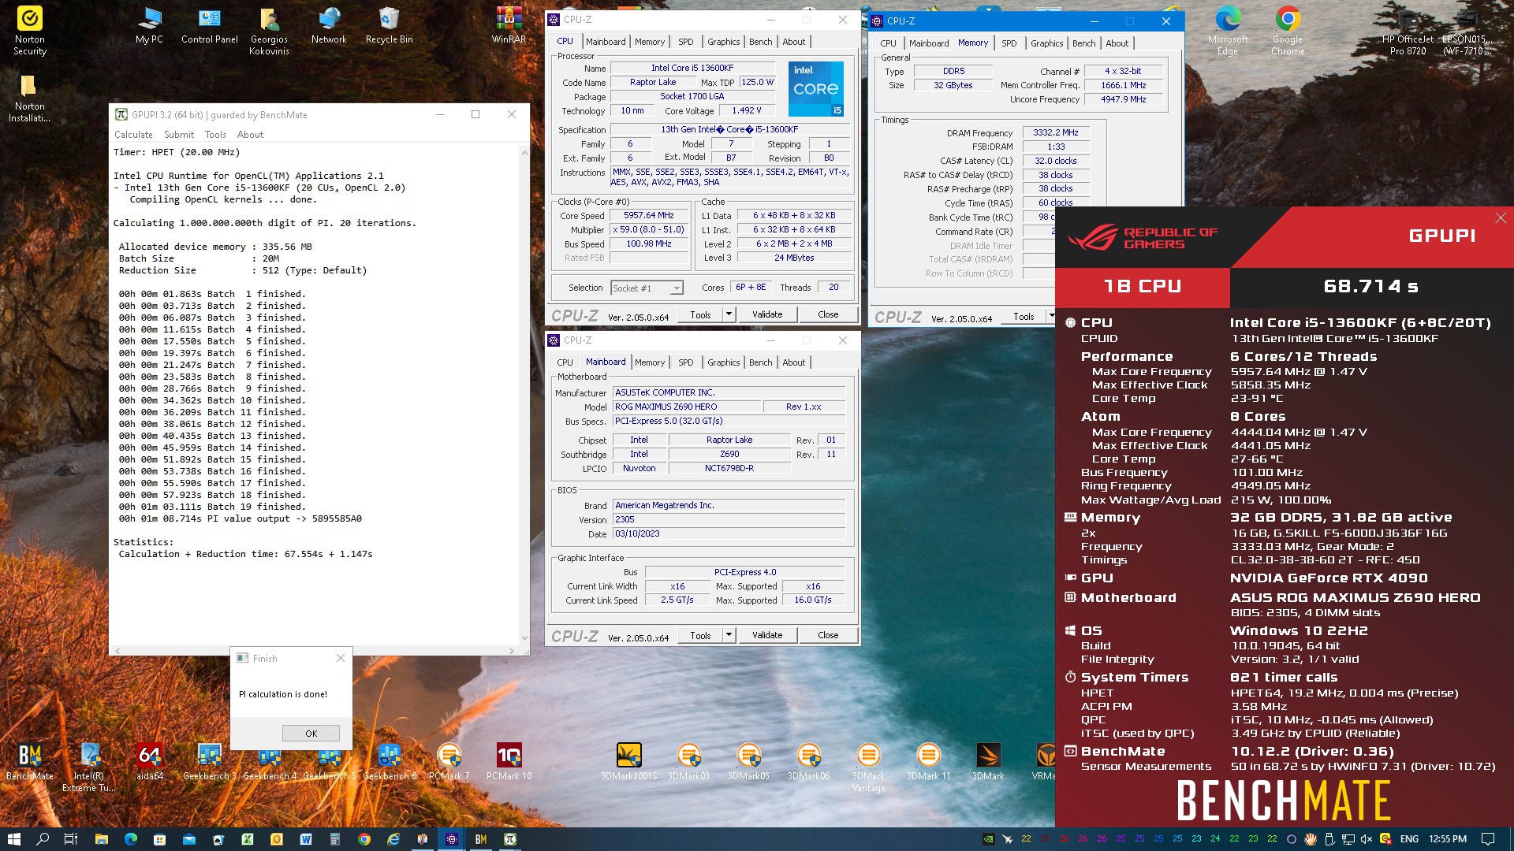1514x851 pixels.
Task: Open File Explorer from the taskbar
Action: click(x=101, y=839)
